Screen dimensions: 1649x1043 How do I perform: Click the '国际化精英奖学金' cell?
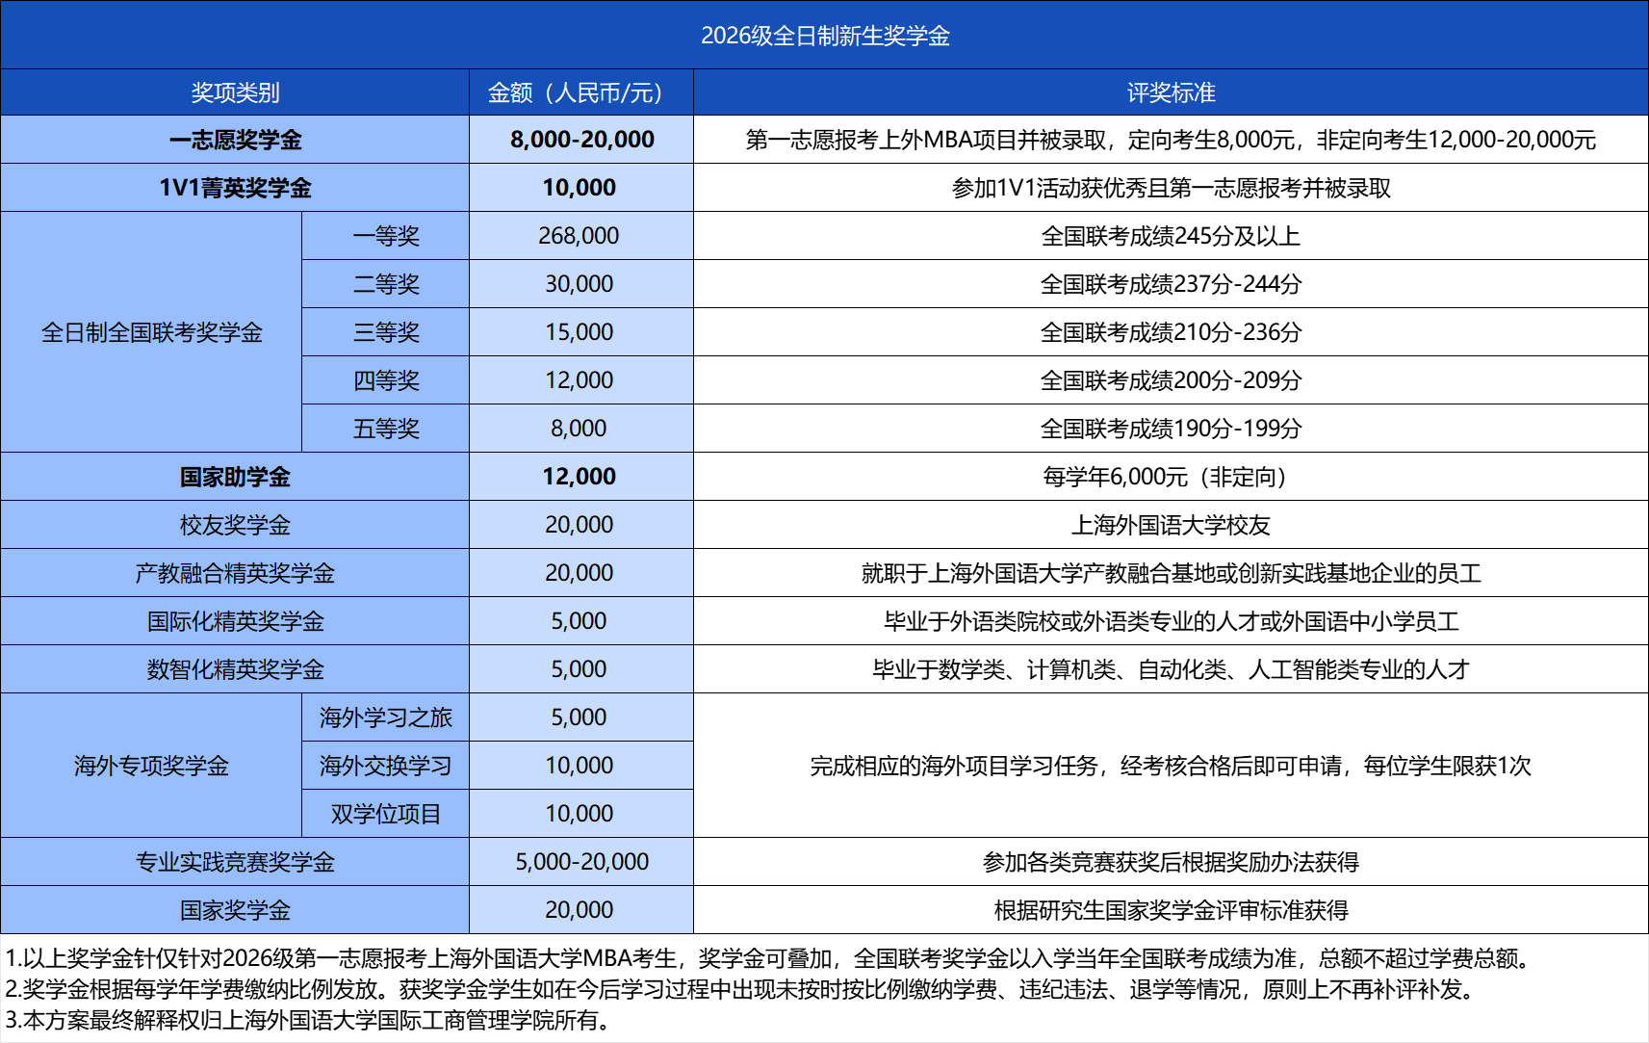(235, 621)
